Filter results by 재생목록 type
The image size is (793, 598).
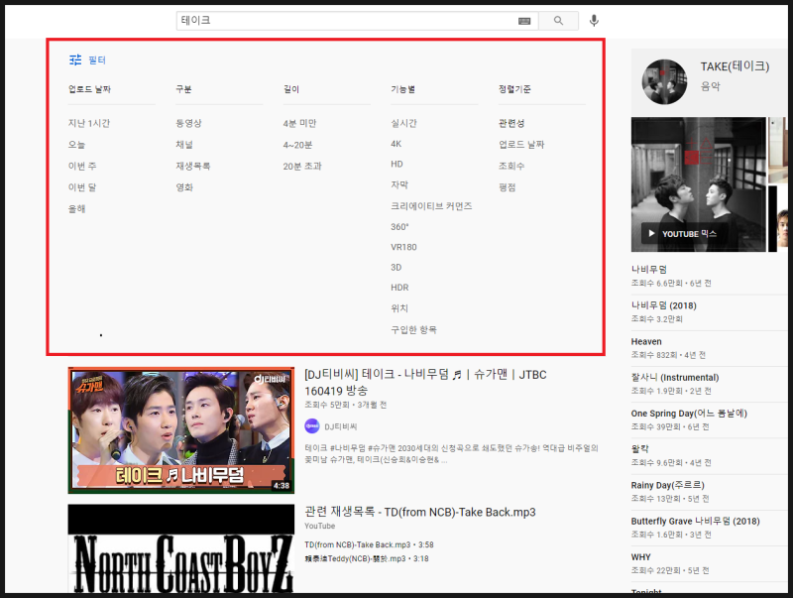coord(193,166)
